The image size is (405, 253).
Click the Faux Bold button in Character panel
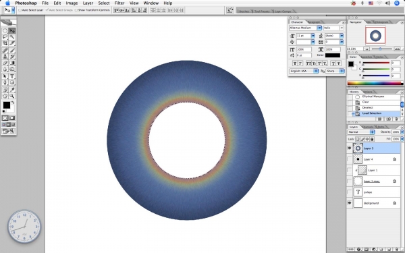(295, 63)
